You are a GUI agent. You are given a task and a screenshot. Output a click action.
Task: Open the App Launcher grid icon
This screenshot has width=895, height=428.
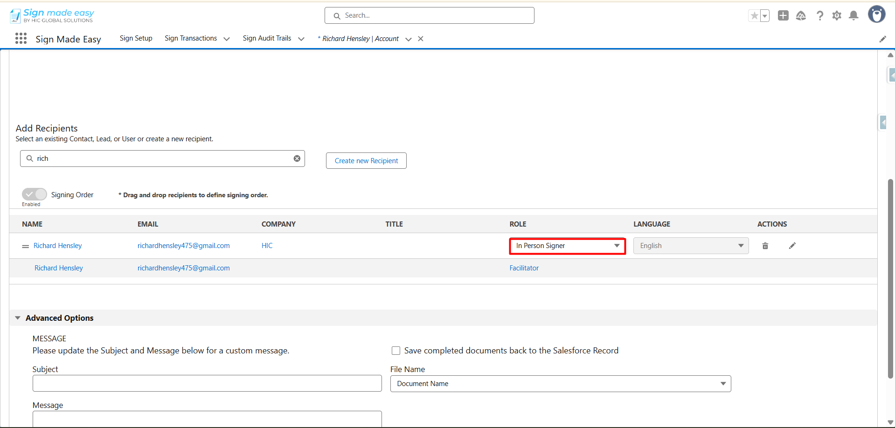pos(21,39)
